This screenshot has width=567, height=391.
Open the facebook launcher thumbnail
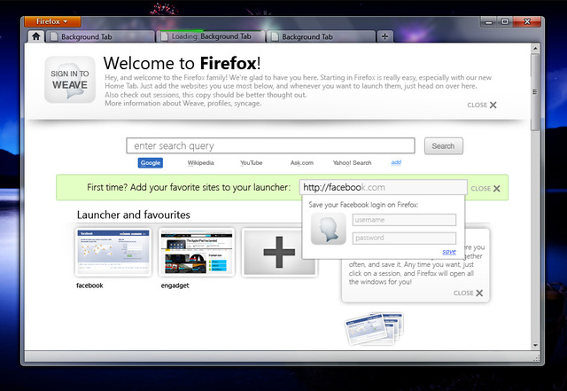pyautogui.click(x=113, y=253)
